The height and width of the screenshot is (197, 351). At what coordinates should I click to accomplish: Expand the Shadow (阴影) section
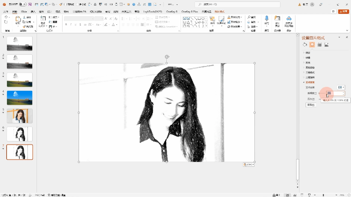coord(308,53)
